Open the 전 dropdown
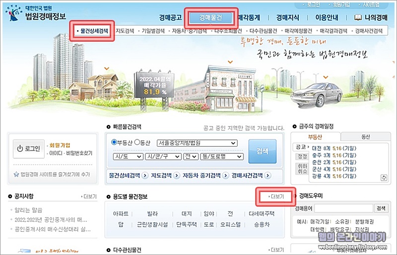 pyautogui.click(x=191, y=156)
